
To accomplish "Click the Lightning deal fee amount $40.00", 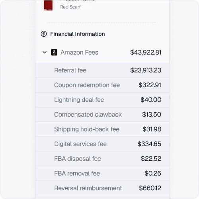I will click(151, 100).
